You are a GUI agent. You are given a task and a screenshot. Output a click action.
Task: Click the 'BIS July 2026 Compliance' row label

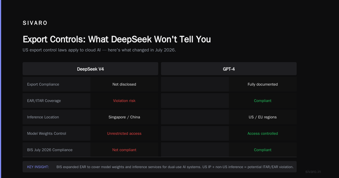tap(50, 150)
